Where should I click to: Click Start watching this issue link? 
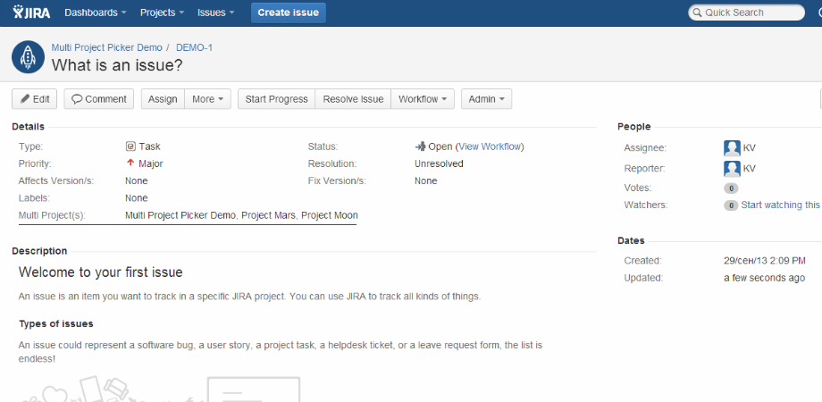point(781,205)
